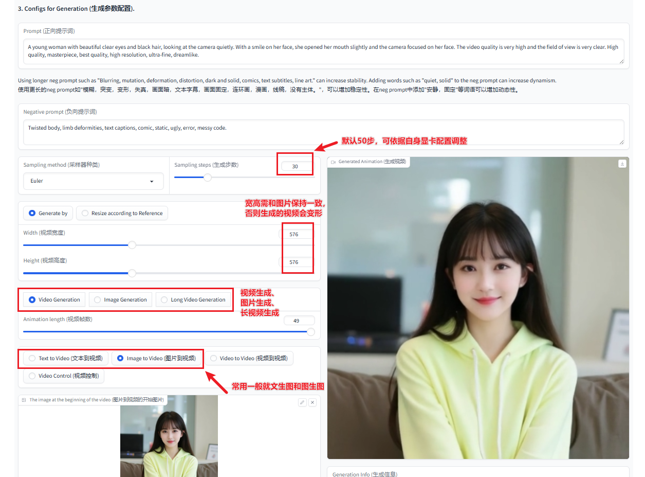Switch to Long Video Generation

point(193,299)
